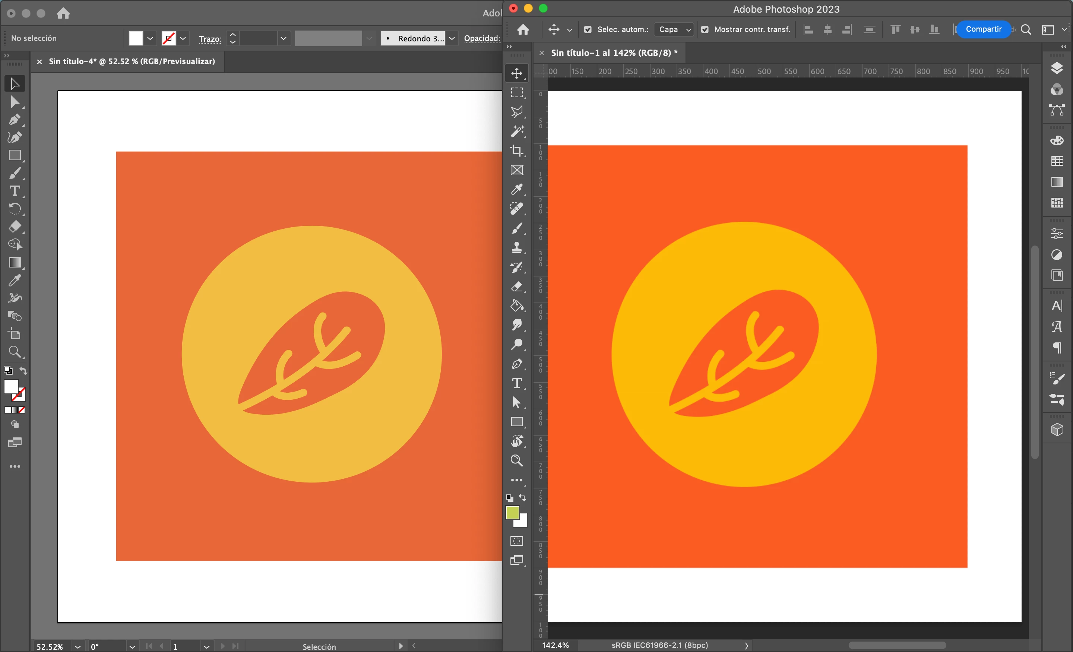Select the Magic Wand tool in Photoshop
The height and width of the screenshot is (652, 1073).
517,131
